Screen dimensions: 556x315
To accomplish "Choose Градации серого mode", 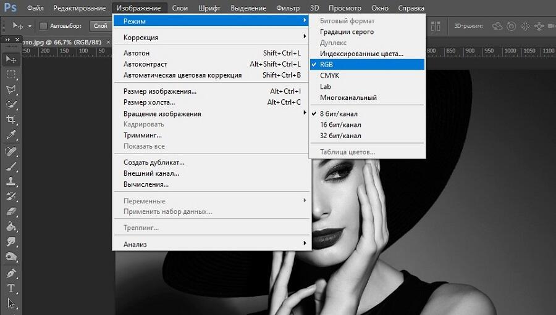I will (x=347, y=32).
